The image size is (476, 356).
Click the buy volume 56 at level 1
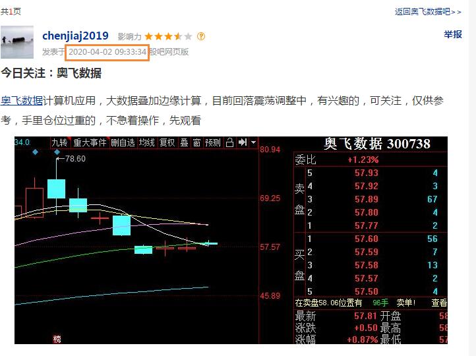[x=432, y=239]
